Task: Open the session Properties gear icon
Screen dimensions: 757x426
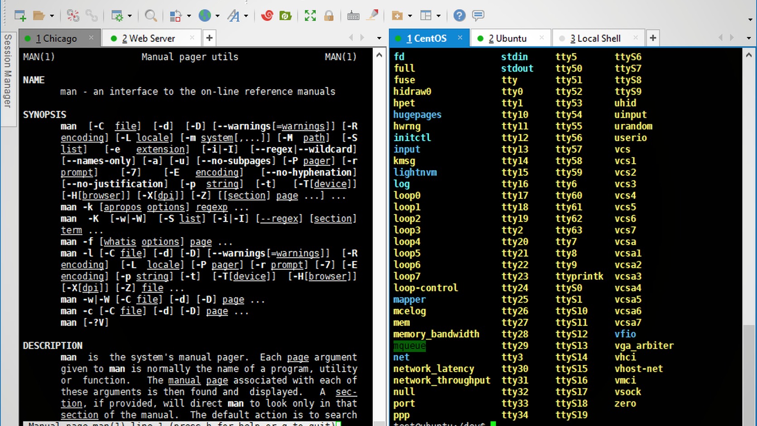Action: pos(117,16)
